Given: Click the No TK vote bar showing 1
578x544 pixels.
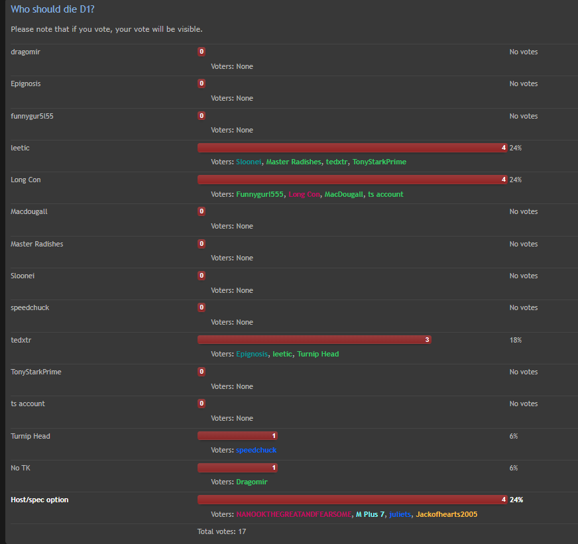Looking at the screenshot, I should [237, 468].
